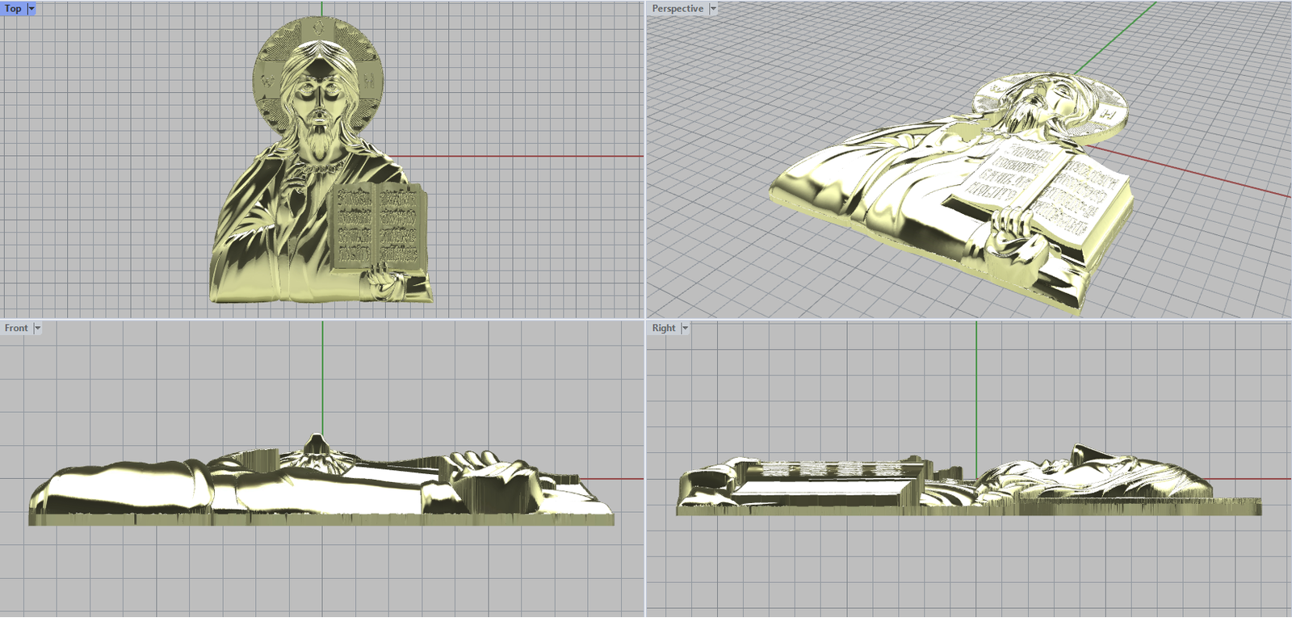This screenshot has height=621, width=1292.
Task: Click the Right viewport title label
Action: pos(663,329)
